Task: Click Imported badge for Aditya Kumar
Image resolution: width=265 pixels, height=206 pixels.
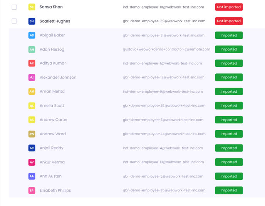Action: pos(229,63)
